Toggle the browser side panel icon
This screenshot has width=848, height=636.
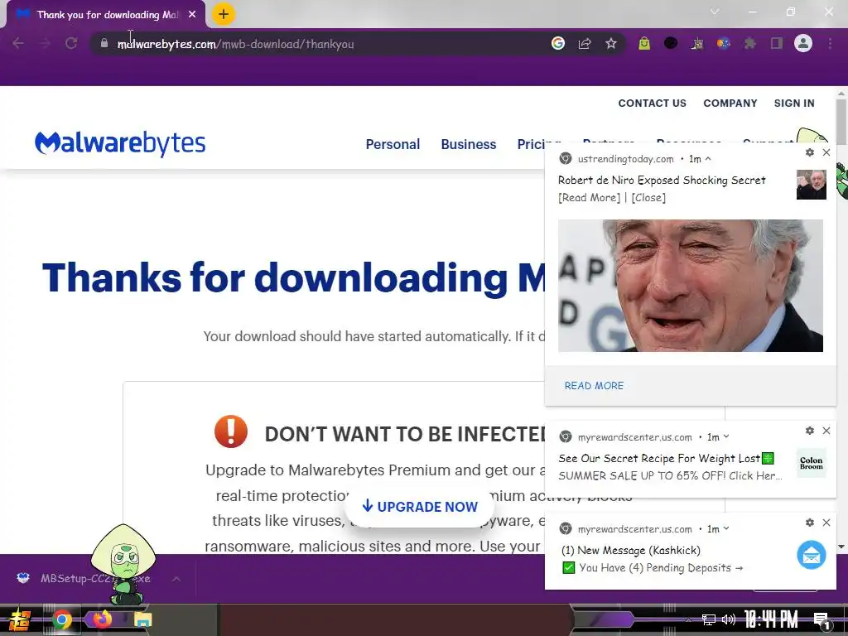pos(777,43)
